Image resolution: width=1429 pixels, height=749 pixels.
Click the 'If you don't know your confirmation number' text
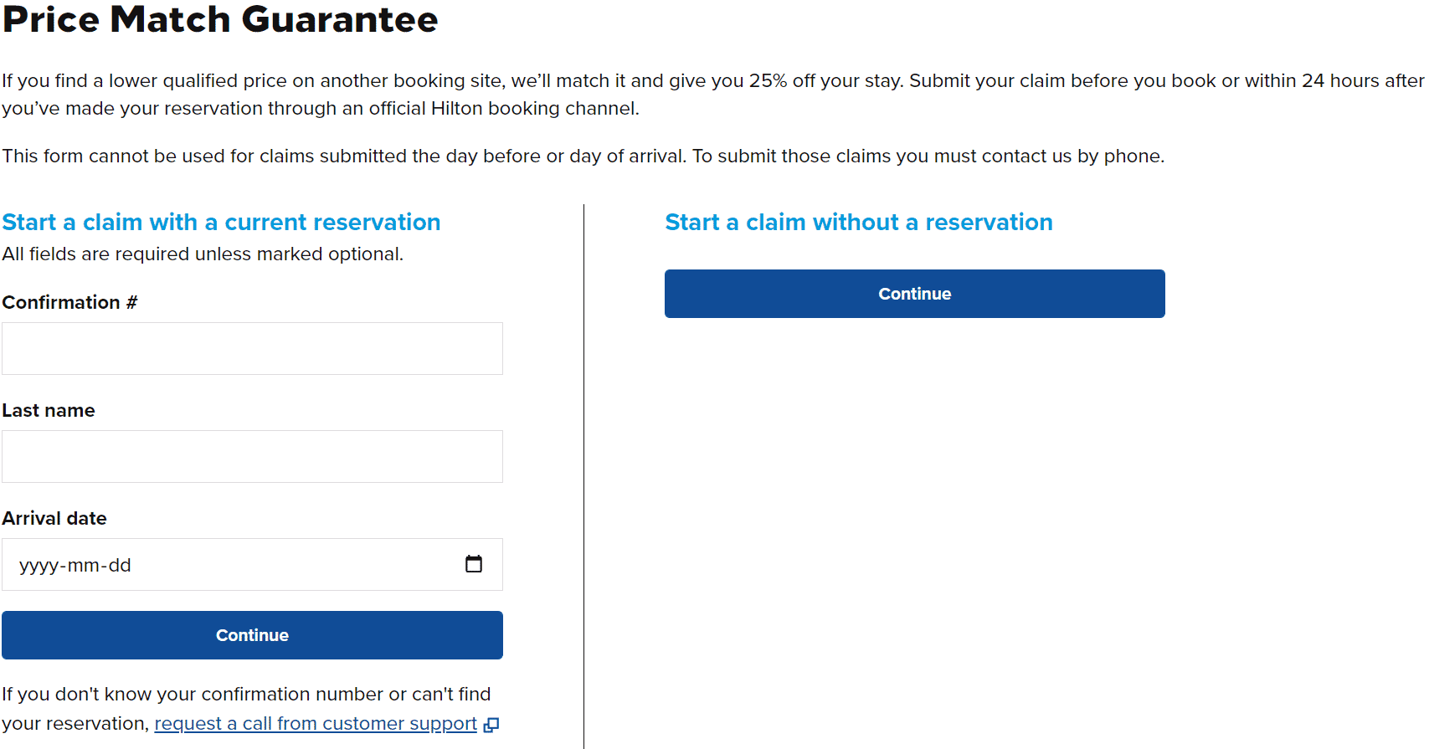(x=246, y=694)
